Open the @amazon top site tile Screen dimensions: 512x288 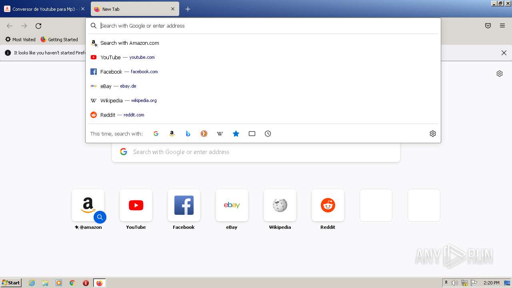pos(88,205)
